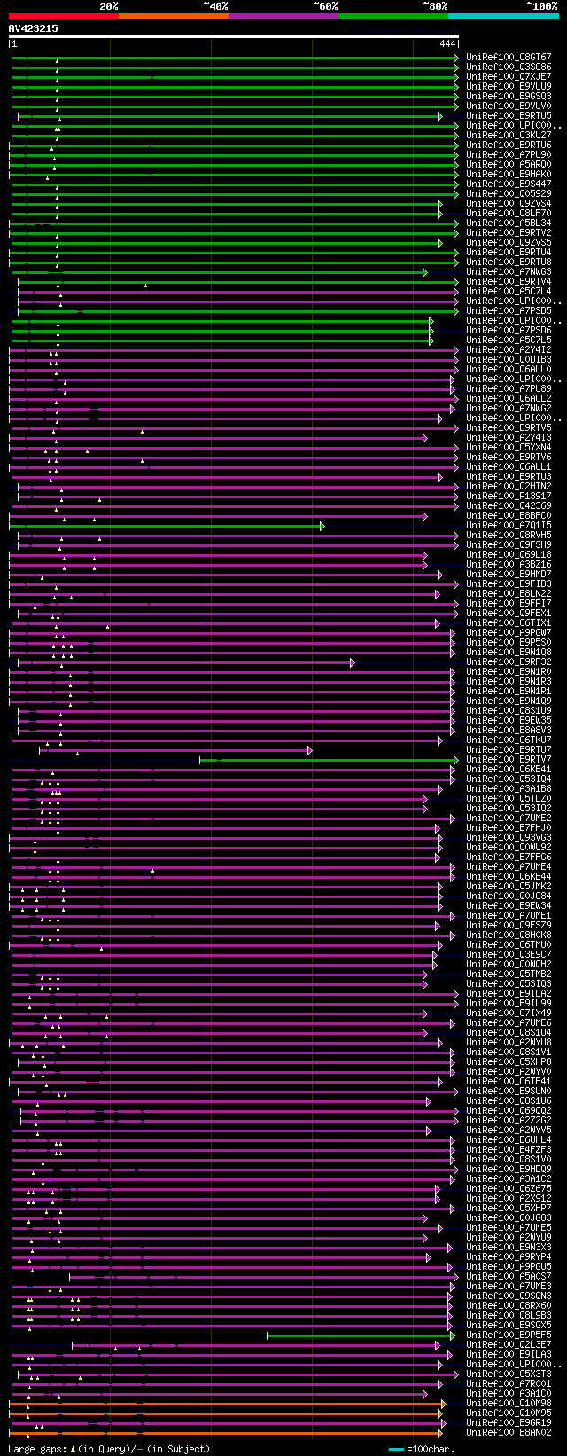
Task: Click the white query sequence ruler bar
Action: pos(234,37)
